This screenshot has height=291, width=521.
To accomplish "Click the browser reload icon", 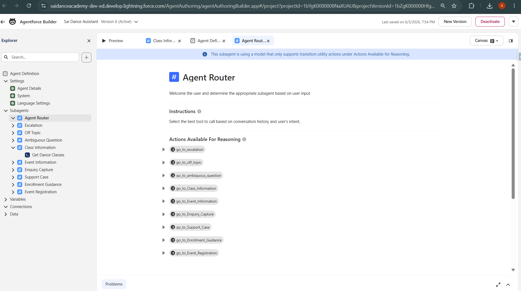I will [x=29, y=5].
